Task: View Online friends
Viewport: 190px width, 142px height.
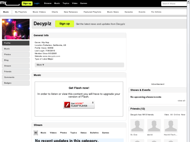Action: pyautogui.click(x=177, y=115)
